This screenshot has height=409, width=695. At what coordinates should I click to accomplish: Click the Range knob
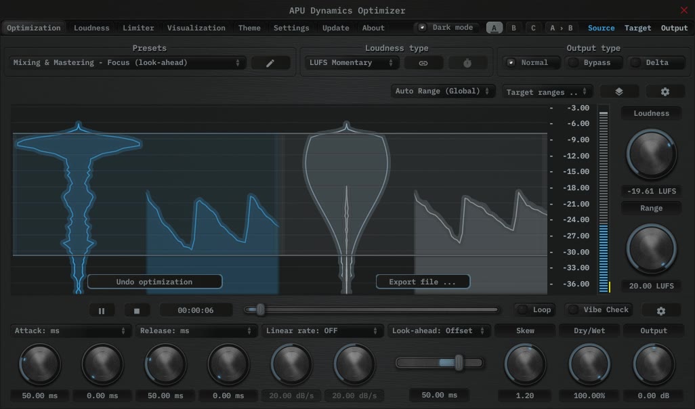point(651,249)
